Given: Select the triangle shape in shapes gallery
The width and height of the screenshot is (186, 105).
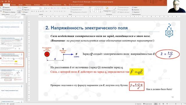Looking at the screenshot, I should pyautogui.click(x=90, y=10).
